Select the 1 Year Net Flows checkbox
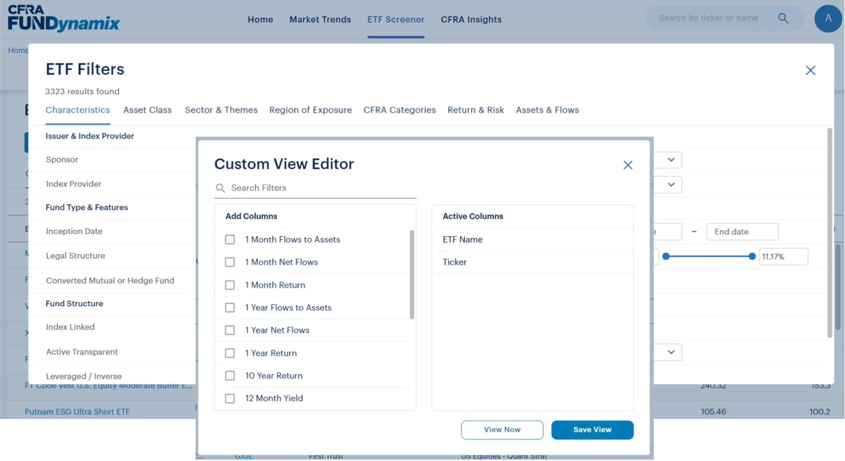Screen dimensions: 845x461 coord(230,330)
